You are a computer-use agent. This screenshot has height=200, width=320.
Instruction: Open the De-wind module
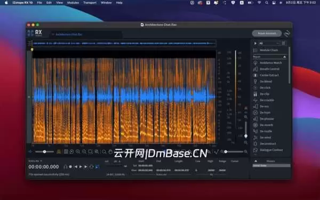(x=265, y=138)
